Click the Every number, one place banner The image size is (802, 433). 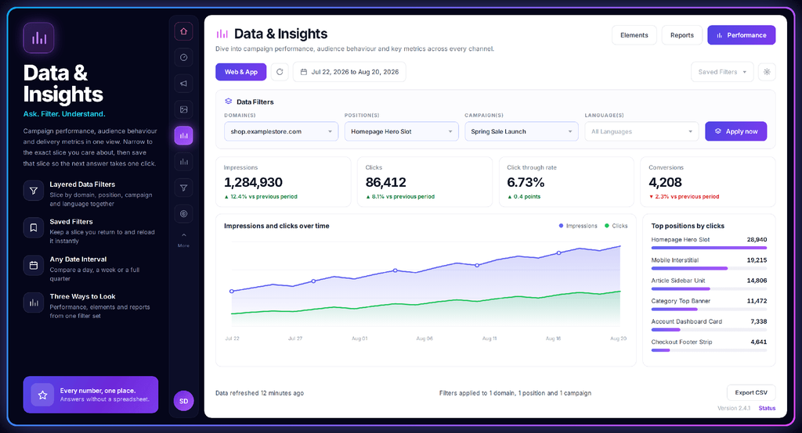click(91, 395)
